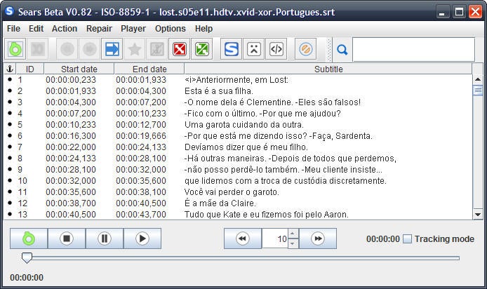Click the subtitle list scroll-up arrow
Image resolution: width=487 pixels, height=289 pixels.
click(478, 80)
